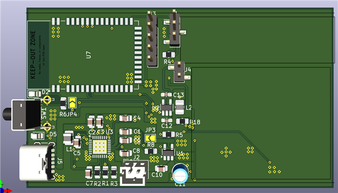The width and height of the screenshot is (338, 193).
Task: Select the D2 LED
Action: 34,94
